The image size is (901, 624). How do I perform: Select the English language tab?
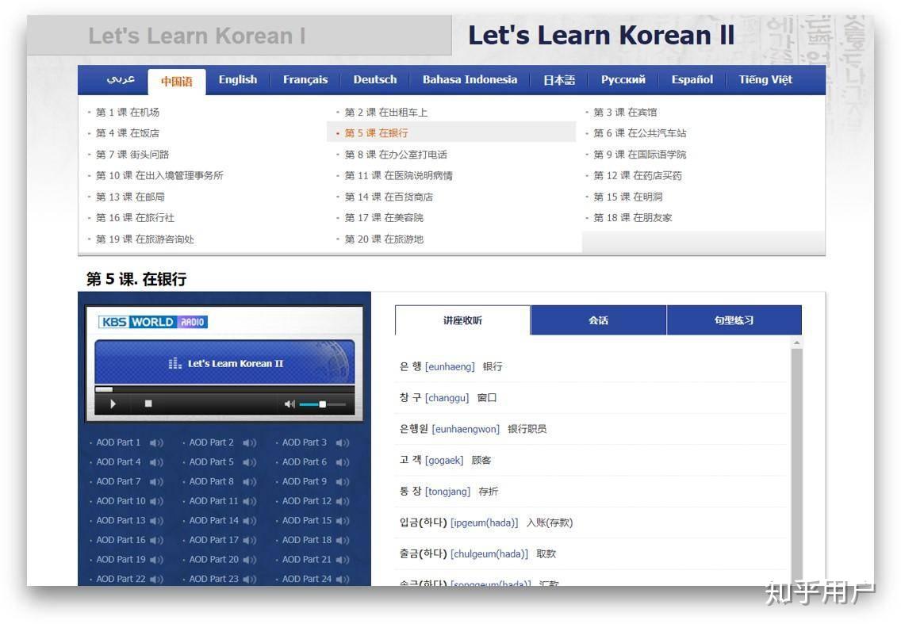tap(238, 80)
